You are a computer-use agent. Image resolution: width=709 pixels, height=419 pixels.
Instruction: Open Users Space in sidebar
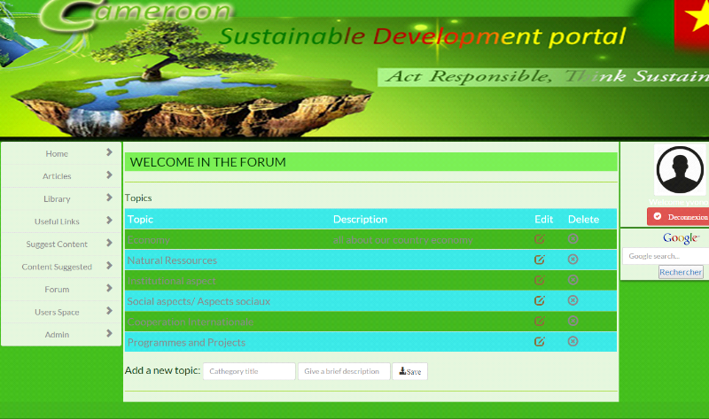[x=57, y=312]
